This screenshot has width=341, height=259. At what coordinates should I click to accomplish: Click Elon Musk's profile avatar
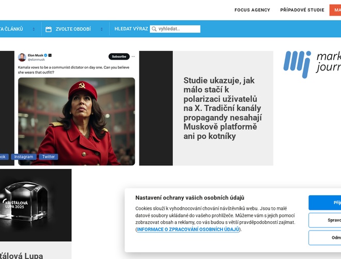(x=22, y=57)
